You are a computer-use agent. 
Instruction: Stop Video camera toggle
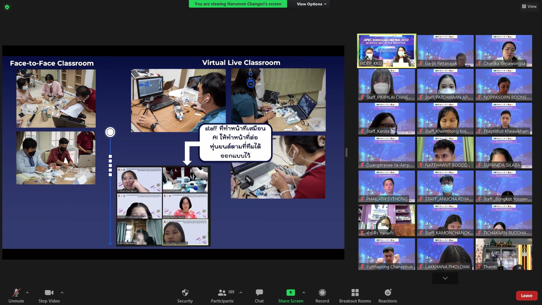coord(49,293)
